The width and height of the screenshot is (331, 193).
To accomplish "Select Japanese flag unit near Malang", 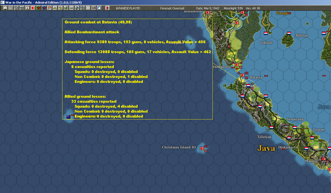I will pos(324,159).
